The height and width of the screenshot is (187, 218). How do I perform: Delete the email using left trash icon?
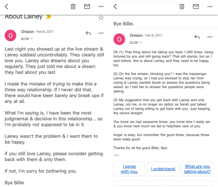[x=73, y=6]
